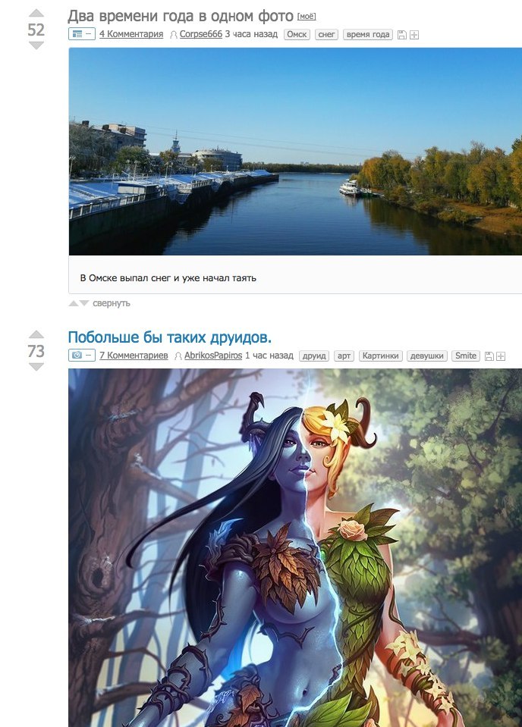The width and height of the screenshot is (522, 727).
Task: Click 'свернуть' to collapse the post
Action: point(112,303)
